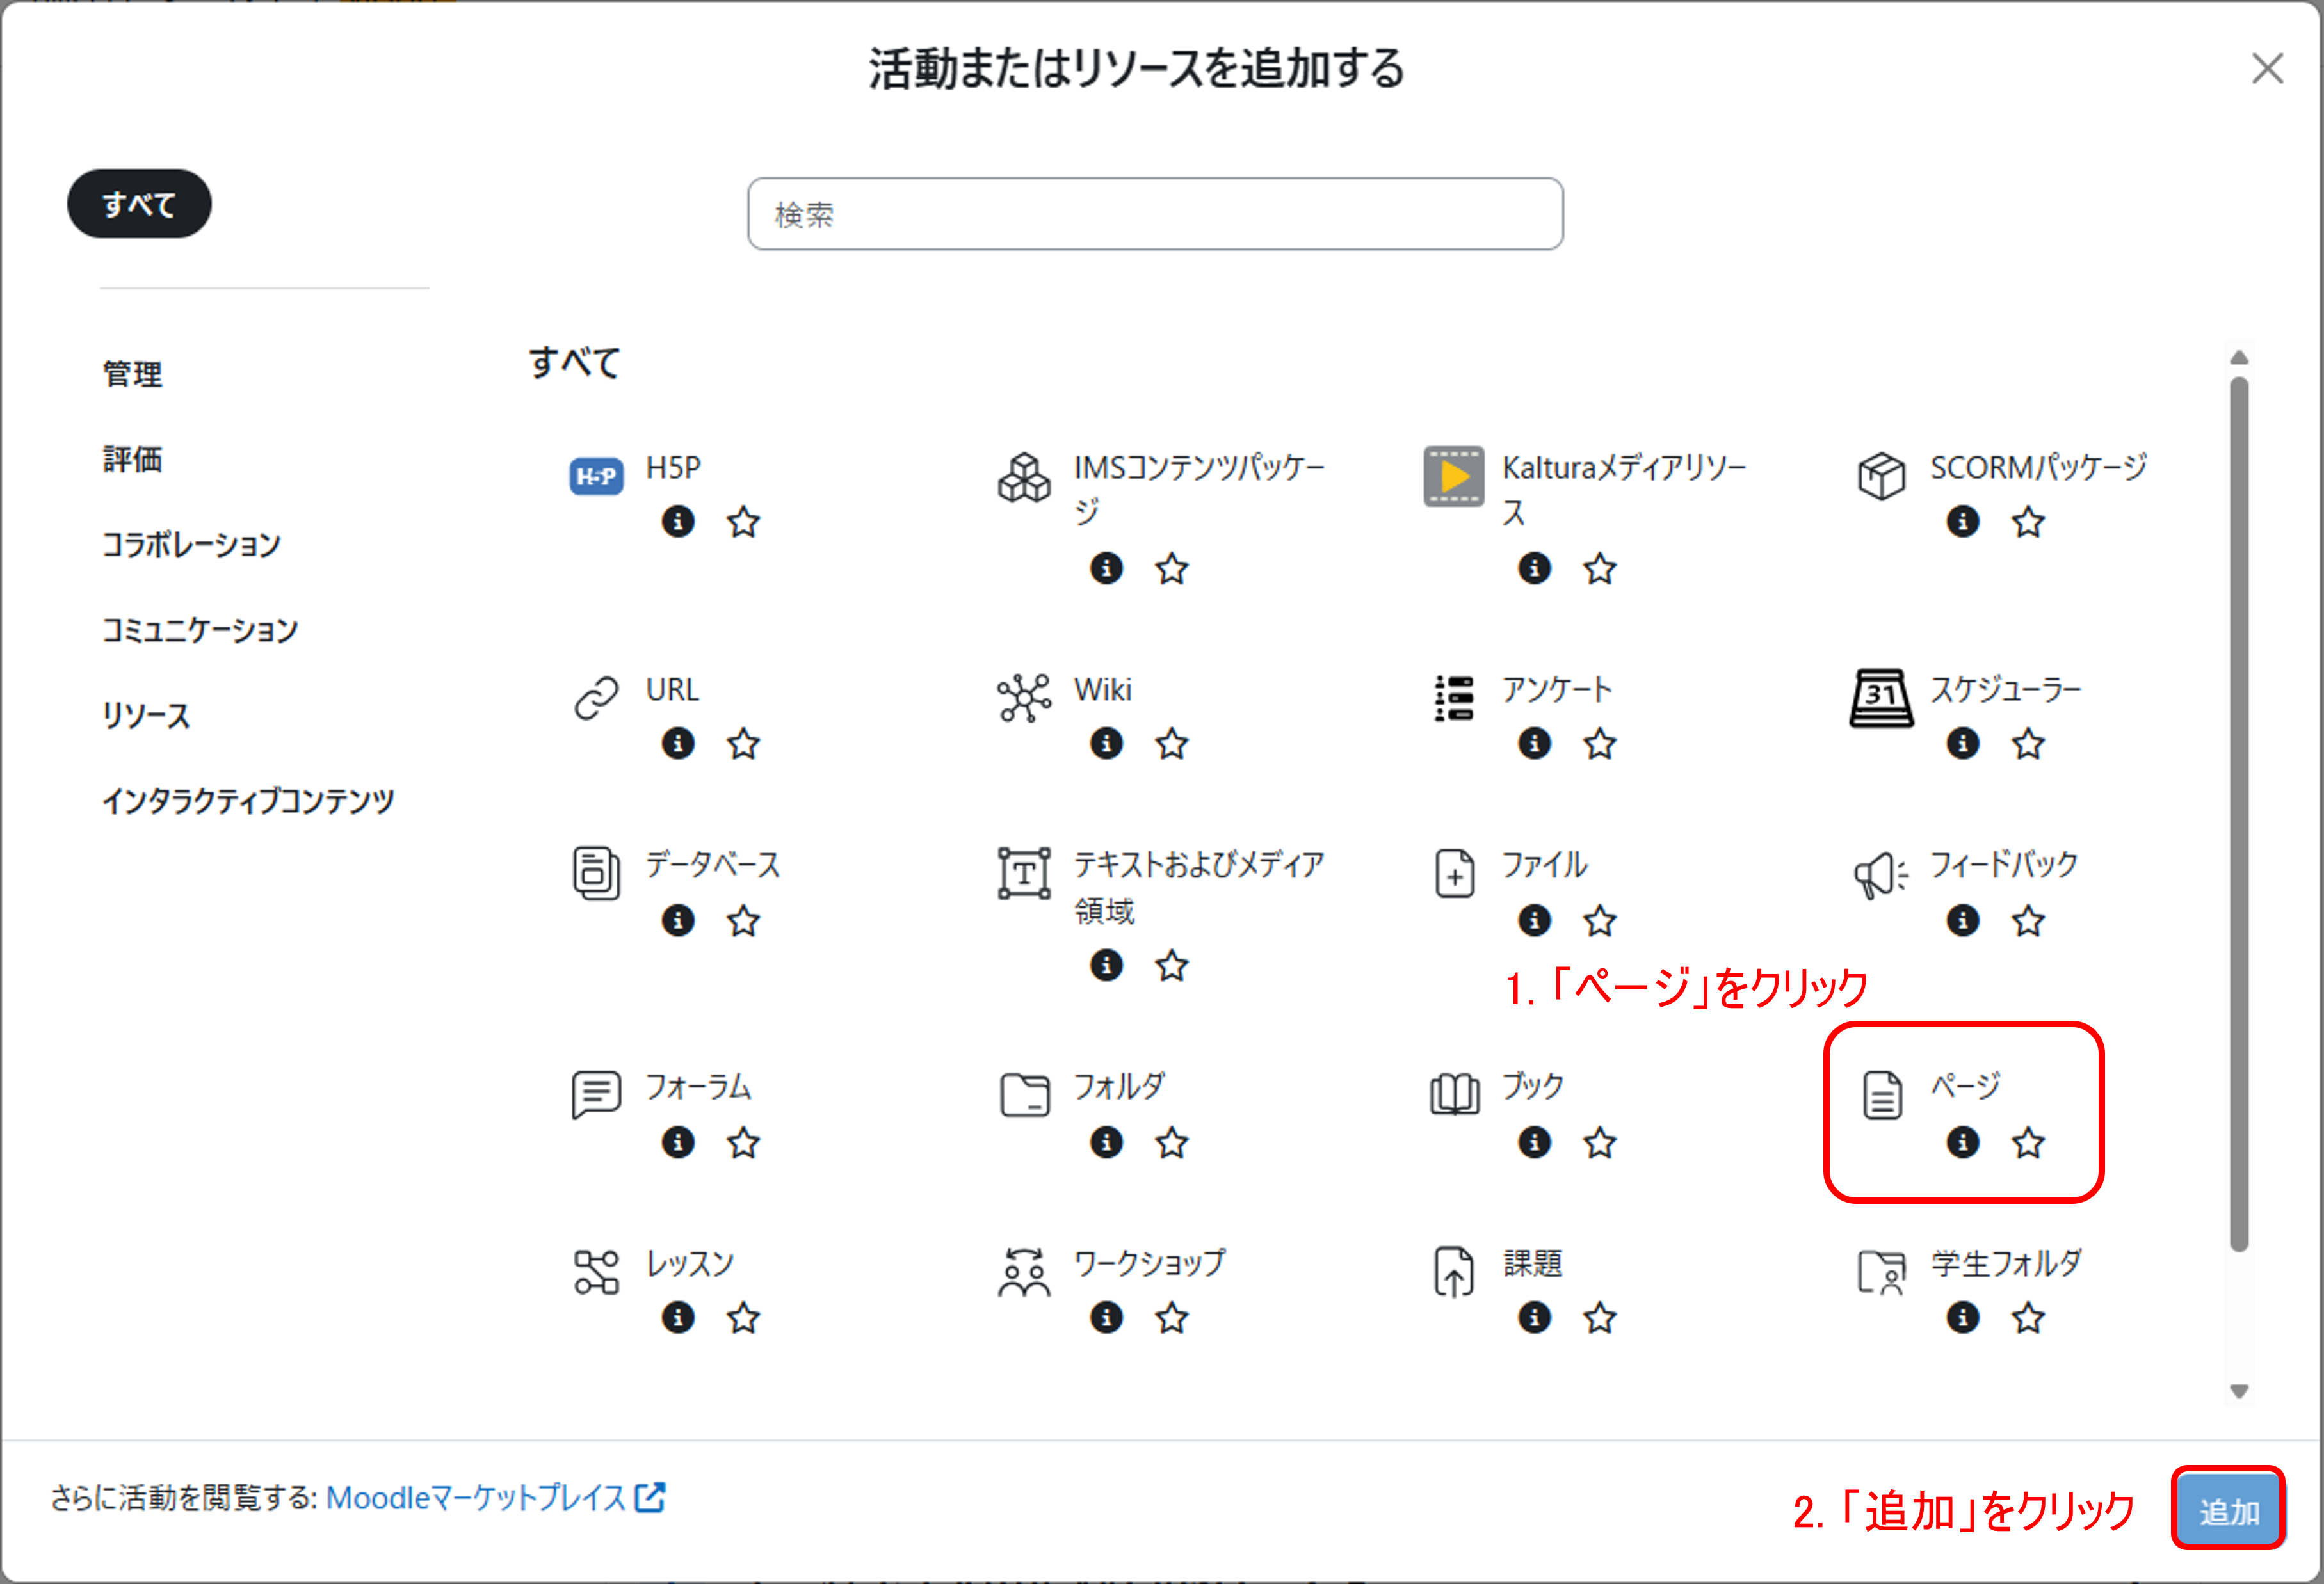Click the ページ label
Image resolution: width=2324 pixels, height=1584 pixels.
[x=1965, y=1085]
